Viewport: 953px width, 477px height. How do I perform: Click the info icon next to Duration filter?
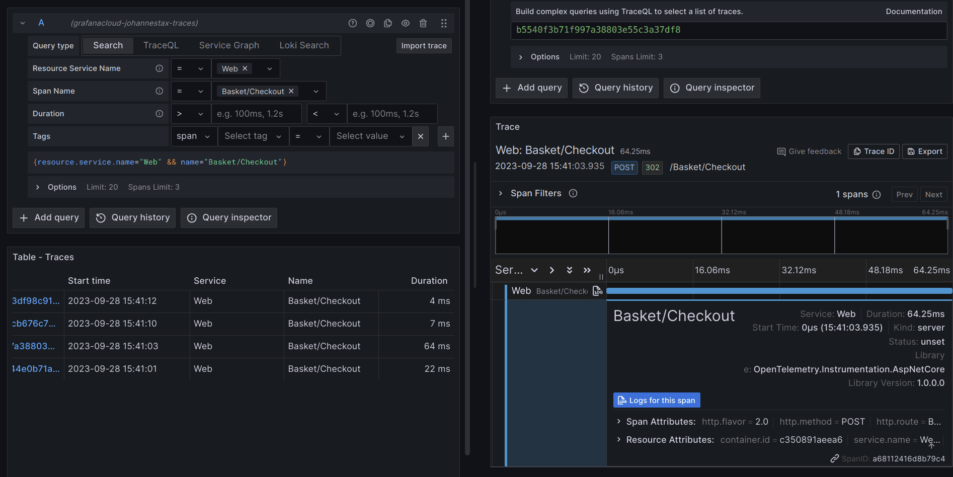160,113
